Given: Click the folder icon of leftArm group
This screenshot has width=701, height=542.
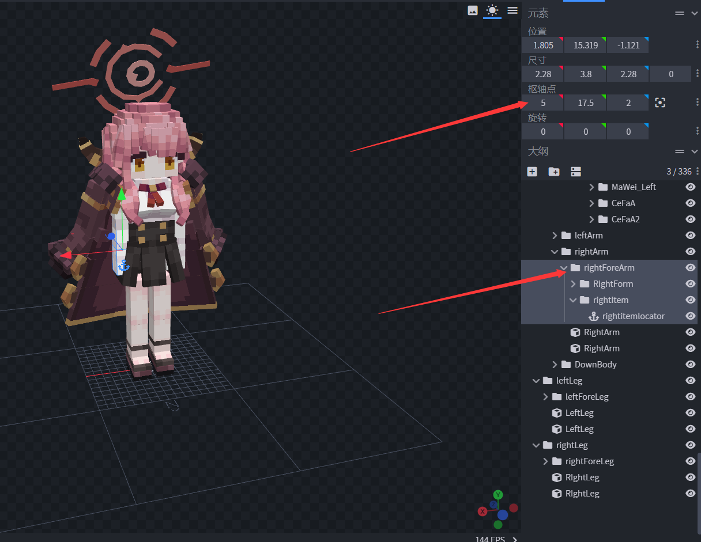Looking at the screenshot, I should [x=566, y=236].
